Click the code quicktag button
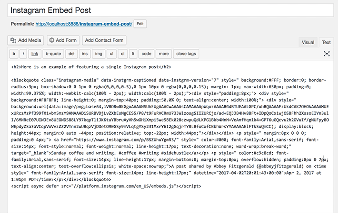The image size is (338, 213). click(x=146, y=54)
